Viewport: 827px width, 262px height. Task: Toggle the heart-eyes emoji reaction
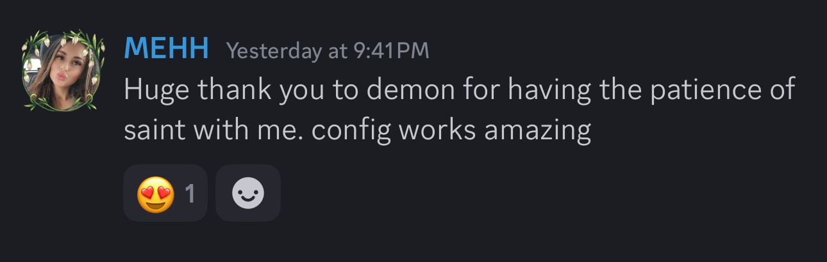click(x=156, y=193)
